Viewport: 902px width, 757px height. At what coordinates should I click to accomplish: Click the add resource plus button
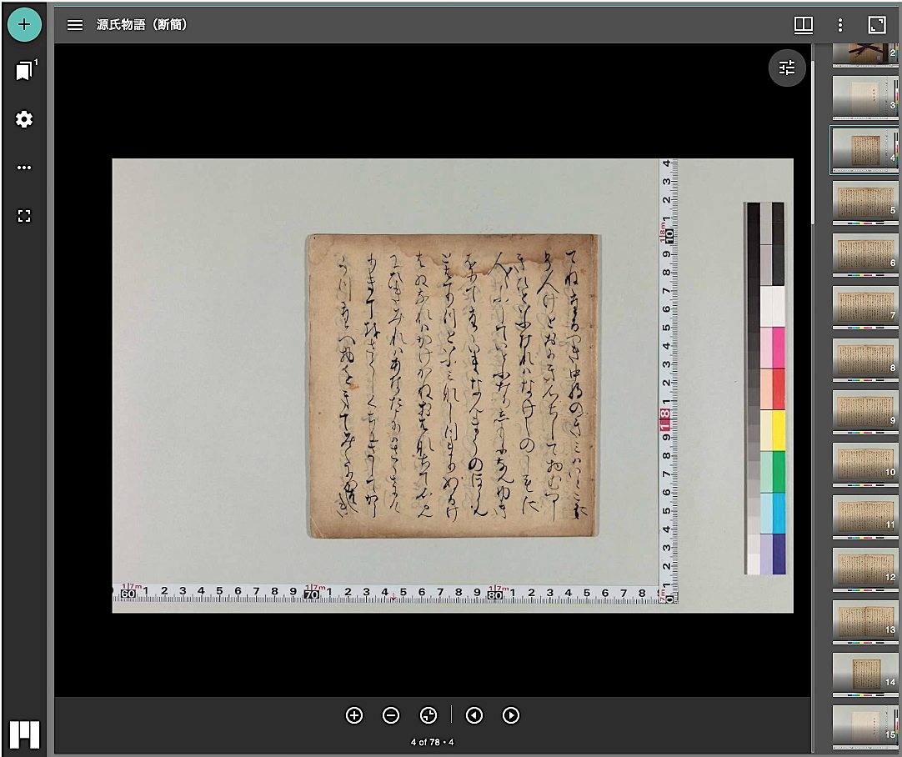click(24, 24)
